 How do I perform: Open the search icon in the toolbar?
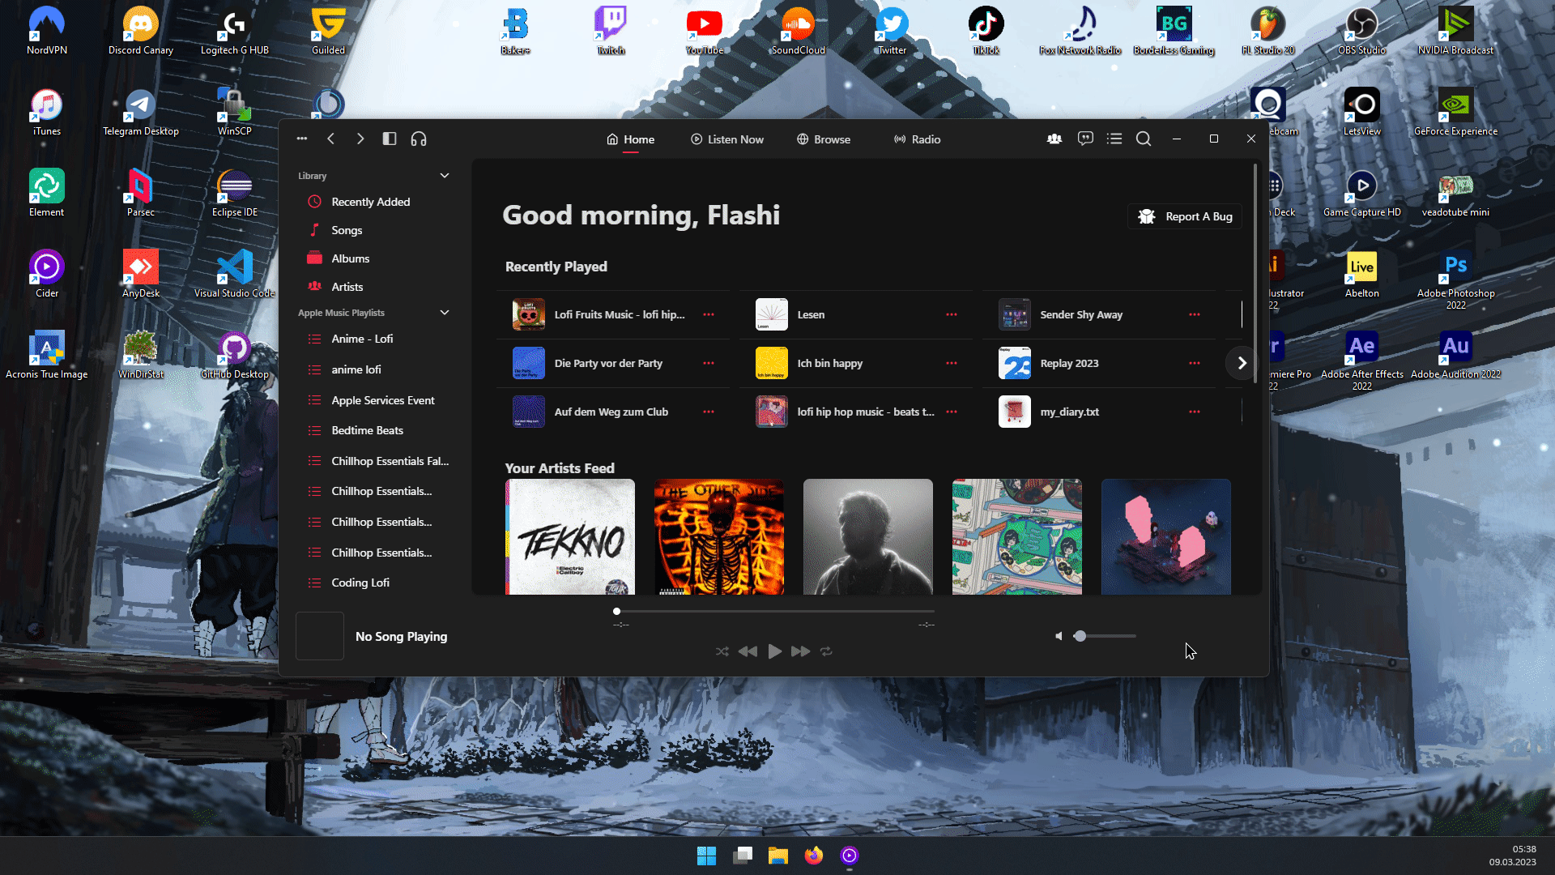pos(1144,139)
